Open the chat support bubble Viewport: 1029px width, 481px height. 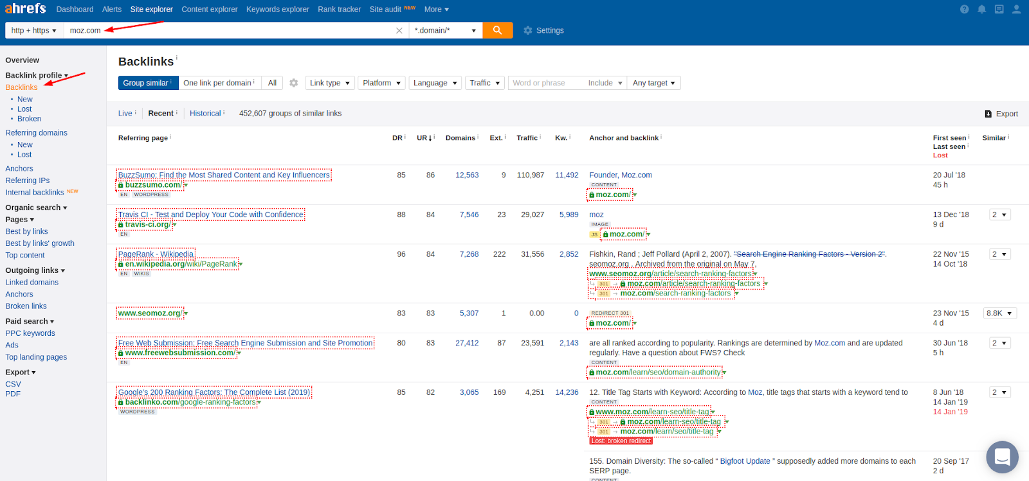tap(1002, 457)
